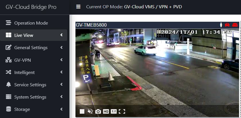Click the System Settings server icon
The image size is (241, 118).
coord(9,97)
